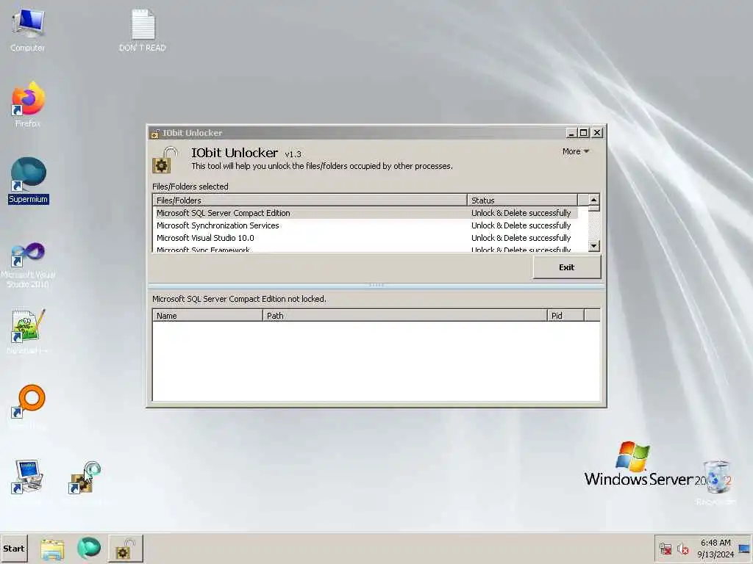The image size is (753, 564).
Task: Launch Supermium from the taskbar
Action: pyautogui.click(x=89, y=548)
